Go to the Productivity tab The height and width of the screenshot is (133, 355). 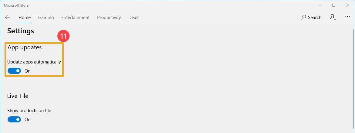[x=109, y=18]
